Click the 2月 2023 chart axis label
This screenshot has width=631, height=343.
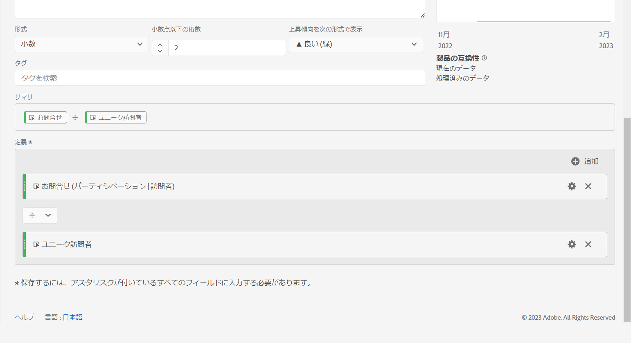click(606, 40)
